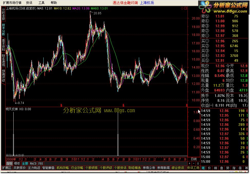
Task: Select the 全部 indicator tab
Action: (x=25, y=163)
